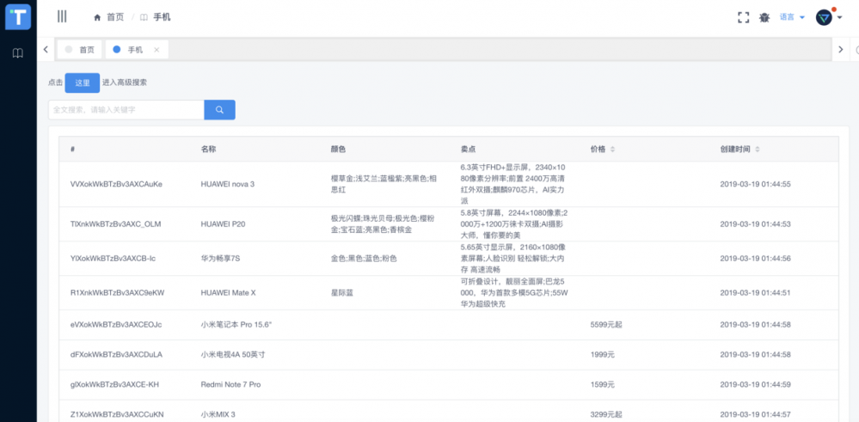The height and width of the screenshot is (422, 859).
Task: Go to 首页 breadcrumb link
Action: tap(115, 17)
